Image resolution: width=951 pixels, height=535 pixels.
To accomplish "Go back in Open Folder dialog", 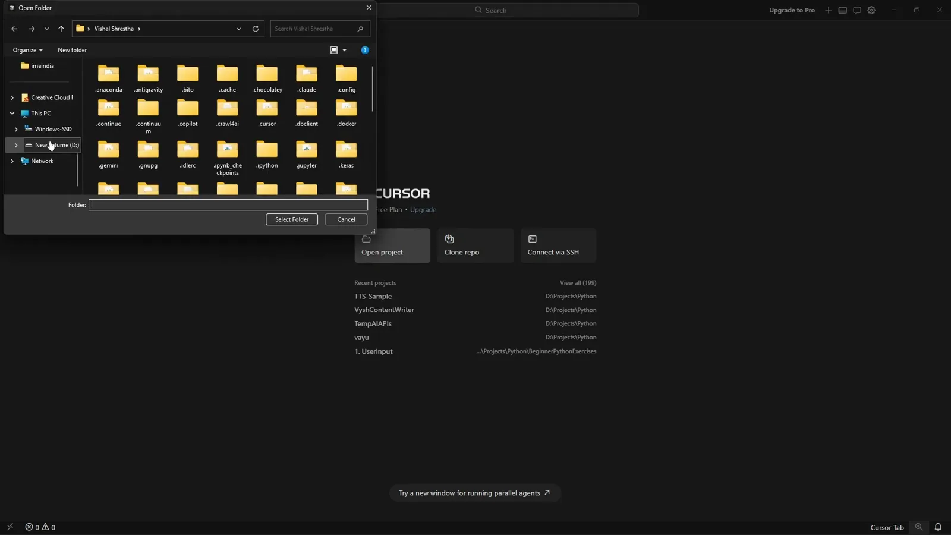I will 14,29.
